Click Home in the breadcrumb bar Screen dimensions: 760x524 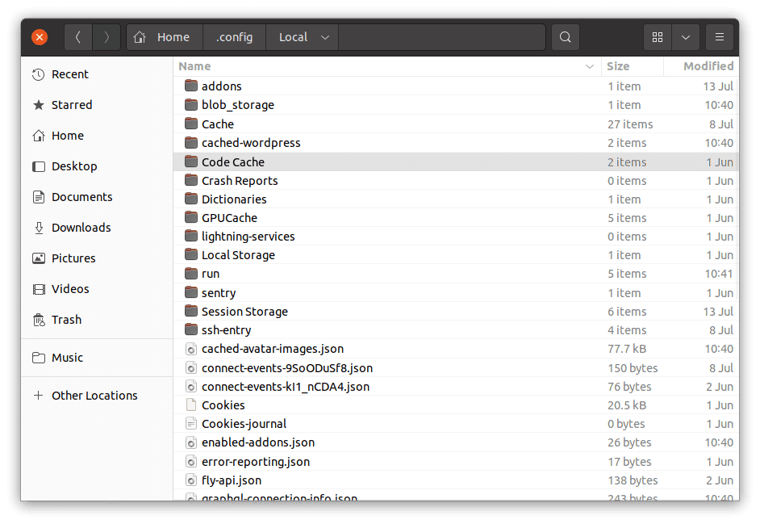pos(173,36)
